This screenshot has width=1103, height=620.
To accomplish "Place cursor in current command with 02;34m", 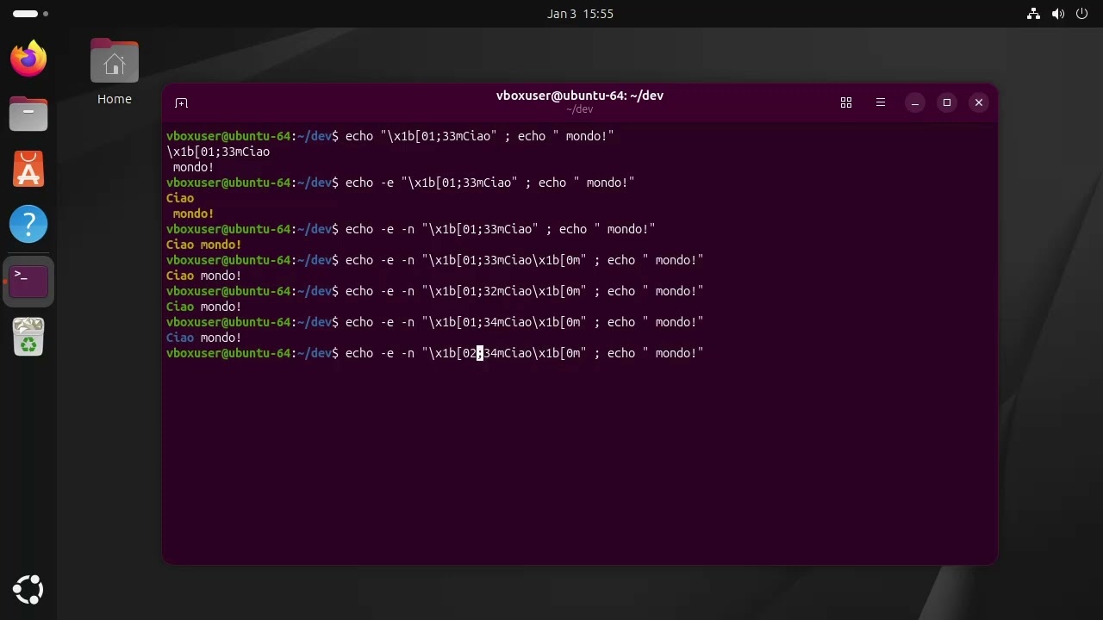I will [x=435, y=353].
